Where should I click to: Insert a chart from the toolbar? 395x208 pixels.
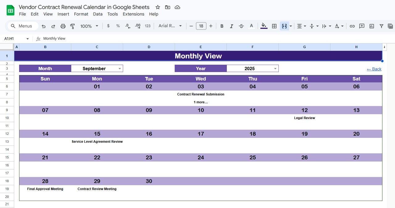click(x=372, y=26)
